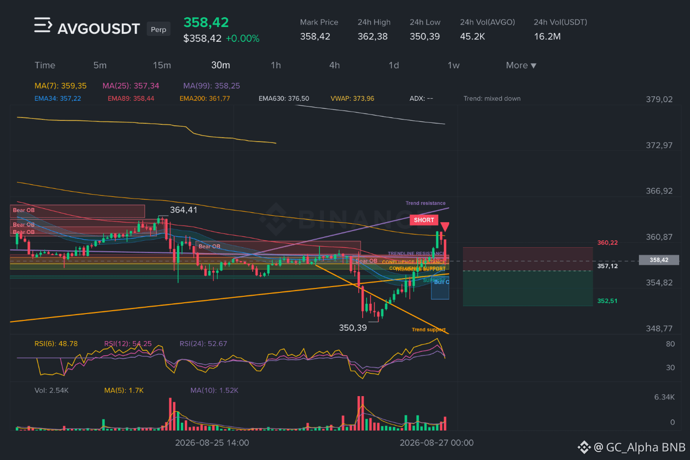Click the @GC_Alpha BNB handle
690x460 pixels.
click(x=639, y=447)
